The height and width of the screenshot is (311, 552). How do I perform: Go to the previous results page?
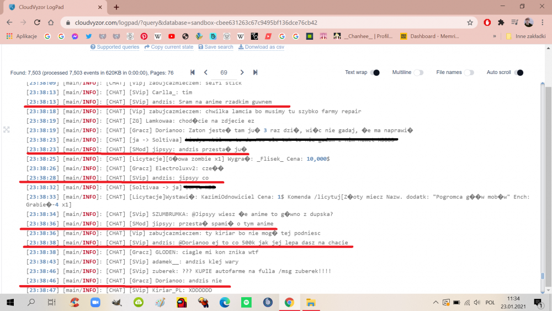pos(205,72)
